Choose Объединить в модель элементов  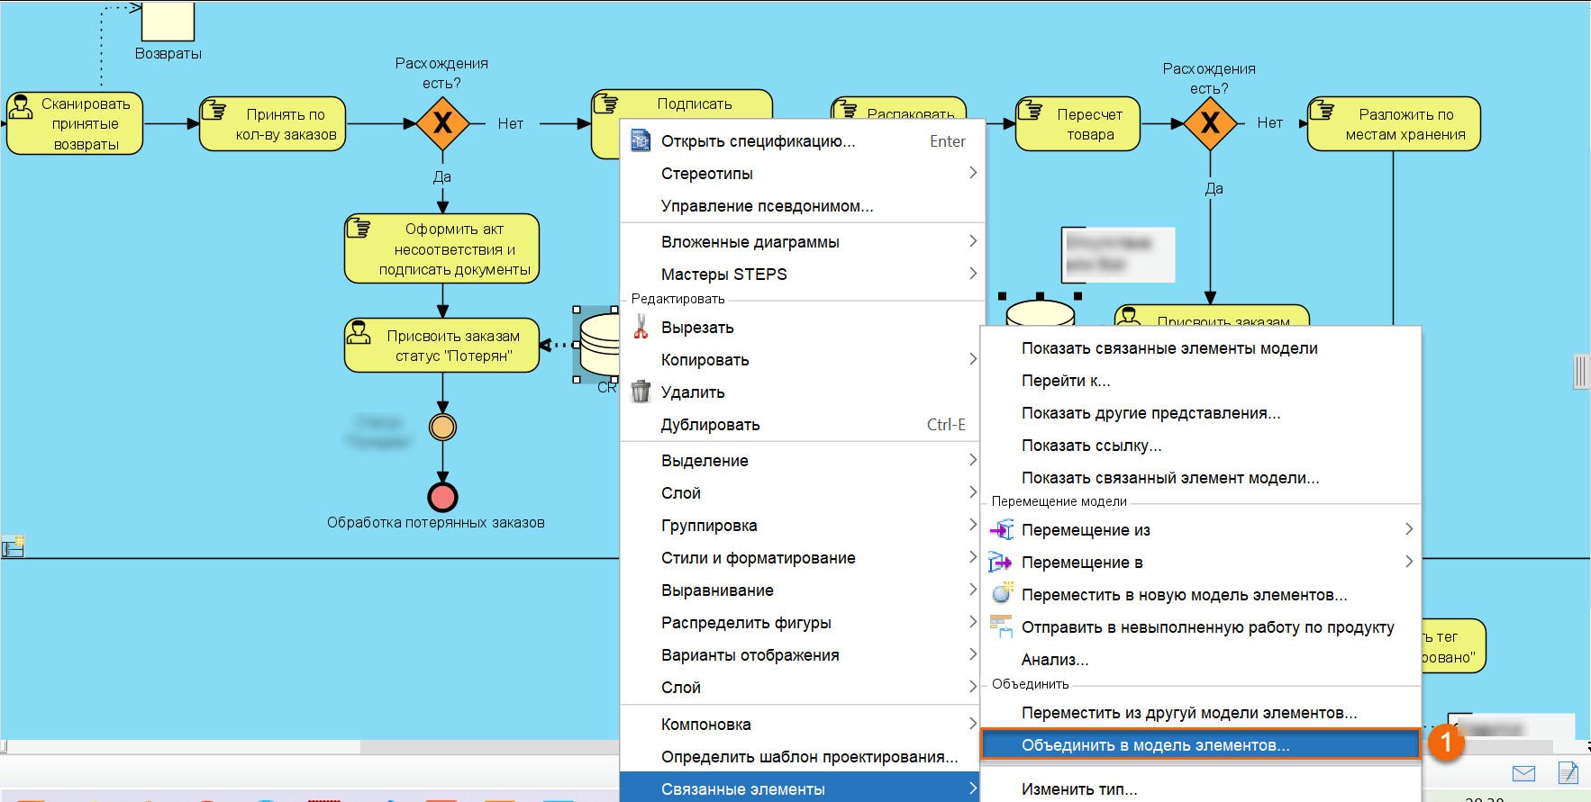[x=1155, y=745]
